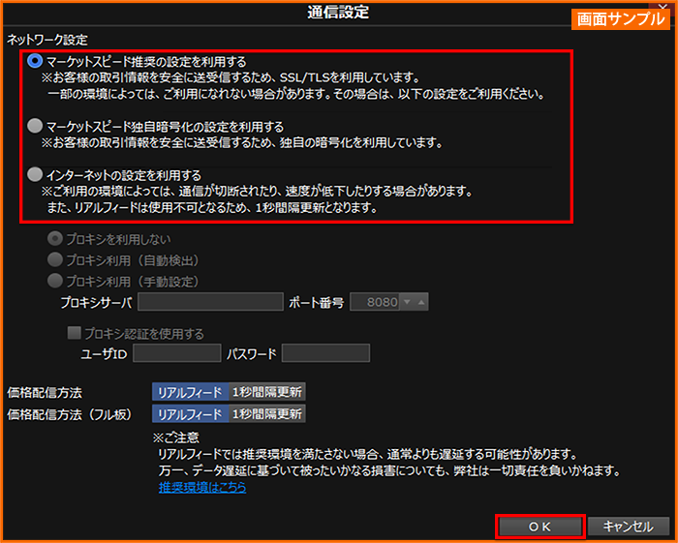
Task: Click the ※ご注意 notice heading
Action: point(175,437)
